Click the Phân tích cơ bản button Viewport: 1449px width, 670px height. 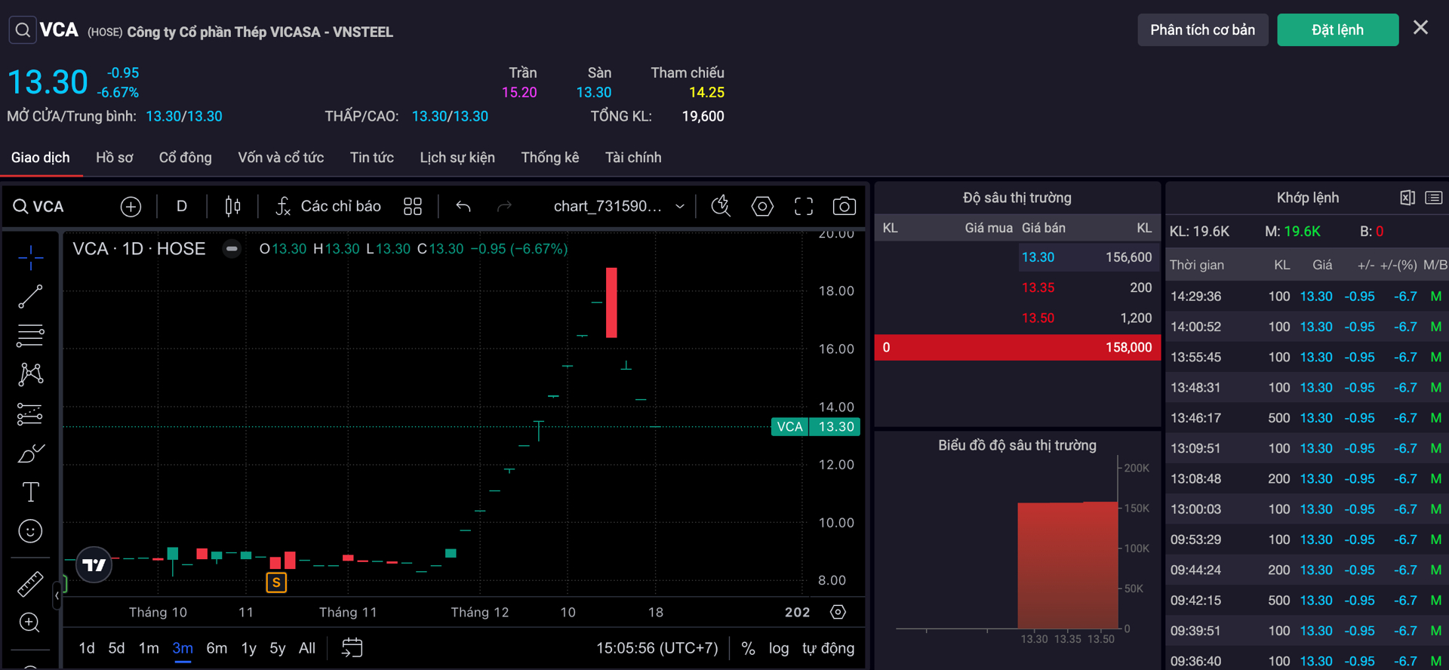point(1202,30)
